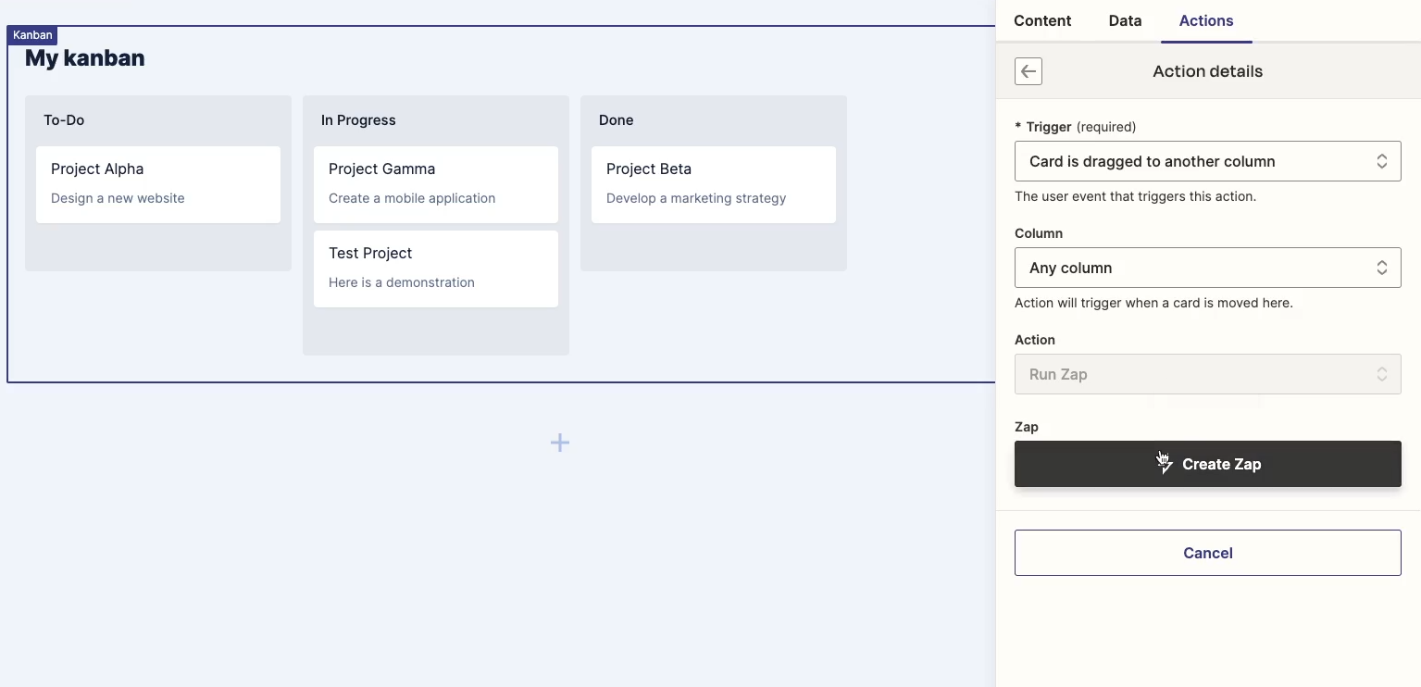Select the Project Beta card
Image resolution: width=1421 pixels, height=687 pixels.
(714, 184)
